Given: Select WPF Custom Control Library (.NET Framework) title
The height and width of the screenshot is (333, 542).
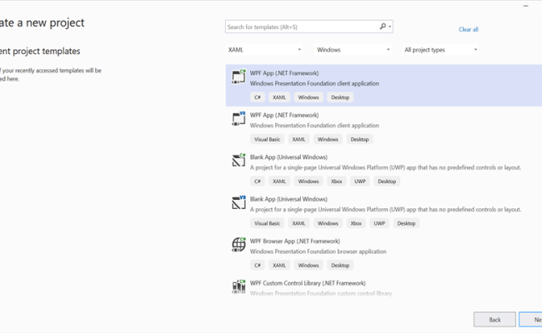Looking at the screenshot, I should pyautogui.click(x=308, y=283).
